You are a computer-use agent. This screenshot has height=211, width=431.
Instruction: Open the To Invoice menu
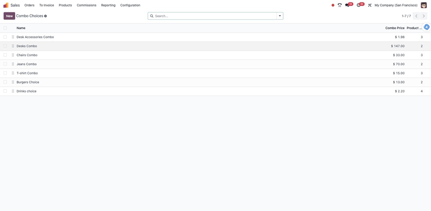[46, 5]
